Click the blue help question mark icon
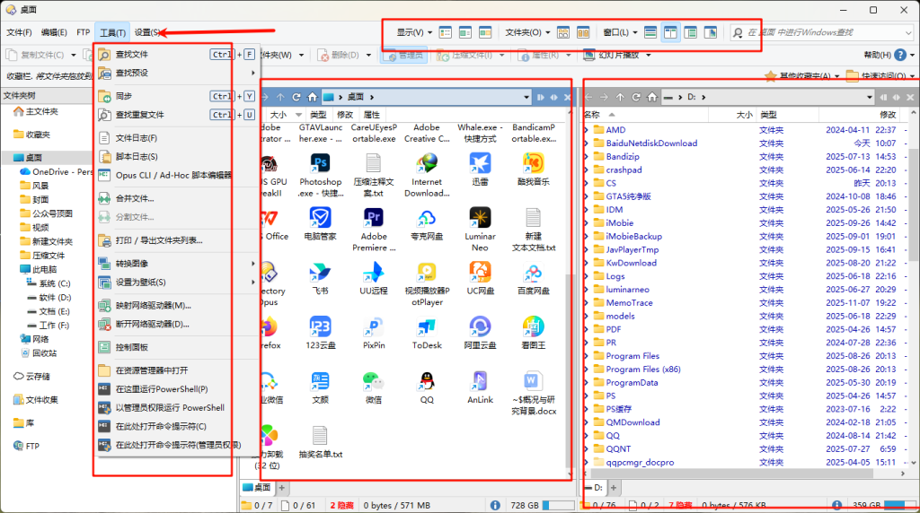This screenshot has height=513, width=920. [x=899, y=55]
